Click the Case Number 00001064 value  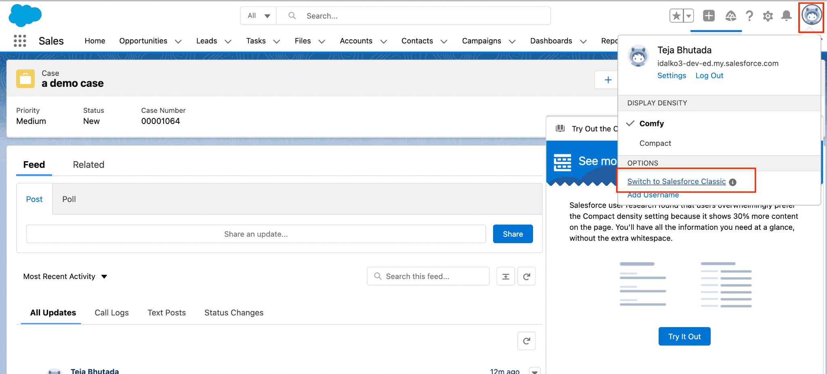160,121
